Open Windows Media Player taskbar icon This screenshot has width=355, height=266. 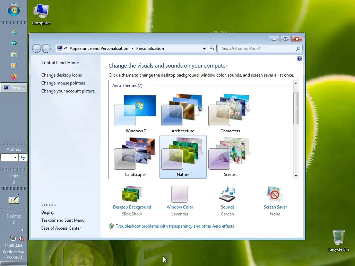pyautogui.click(x=14, y=65)
